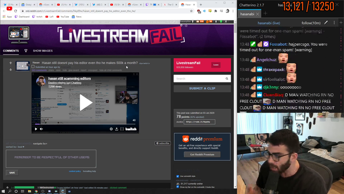Open Chrome profile avatar

click(x=227, y=11)
